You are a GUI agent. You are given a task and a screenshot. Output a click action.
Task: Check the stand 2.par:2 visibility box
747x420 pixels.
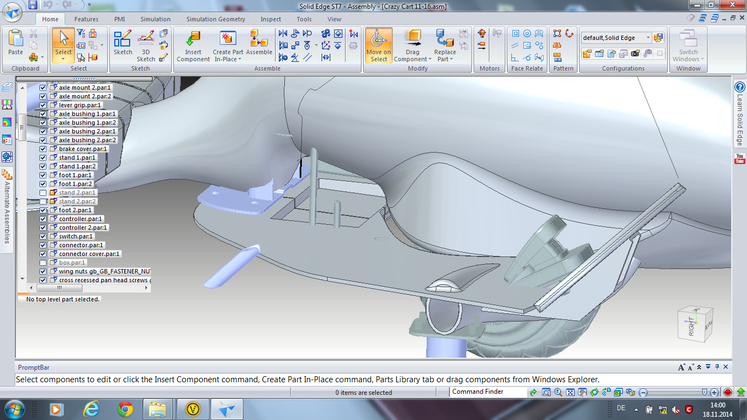[x=43, y=201]
